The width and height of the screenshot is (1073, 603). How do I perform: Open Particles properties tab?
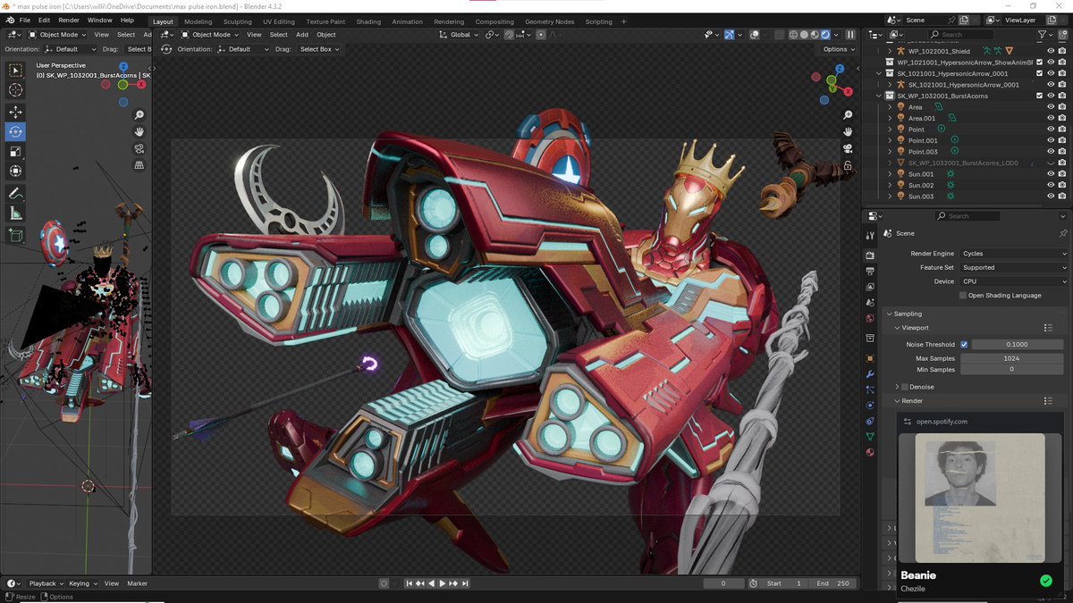(870, 390)
